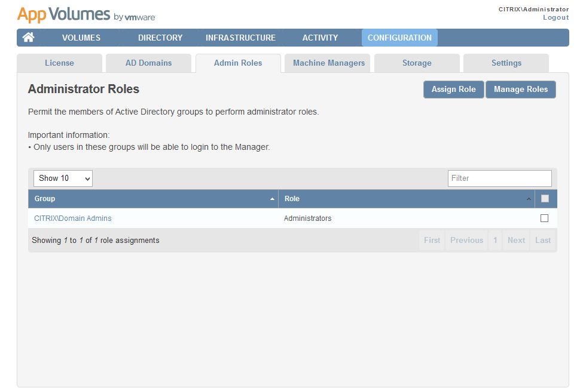Click the 'Showing 1 to 1 of 1' text

[x=96, y=240]
